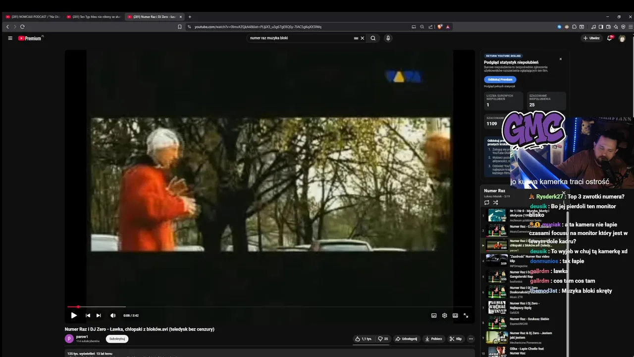Click the YouTube search field

[x=300, y=38]
